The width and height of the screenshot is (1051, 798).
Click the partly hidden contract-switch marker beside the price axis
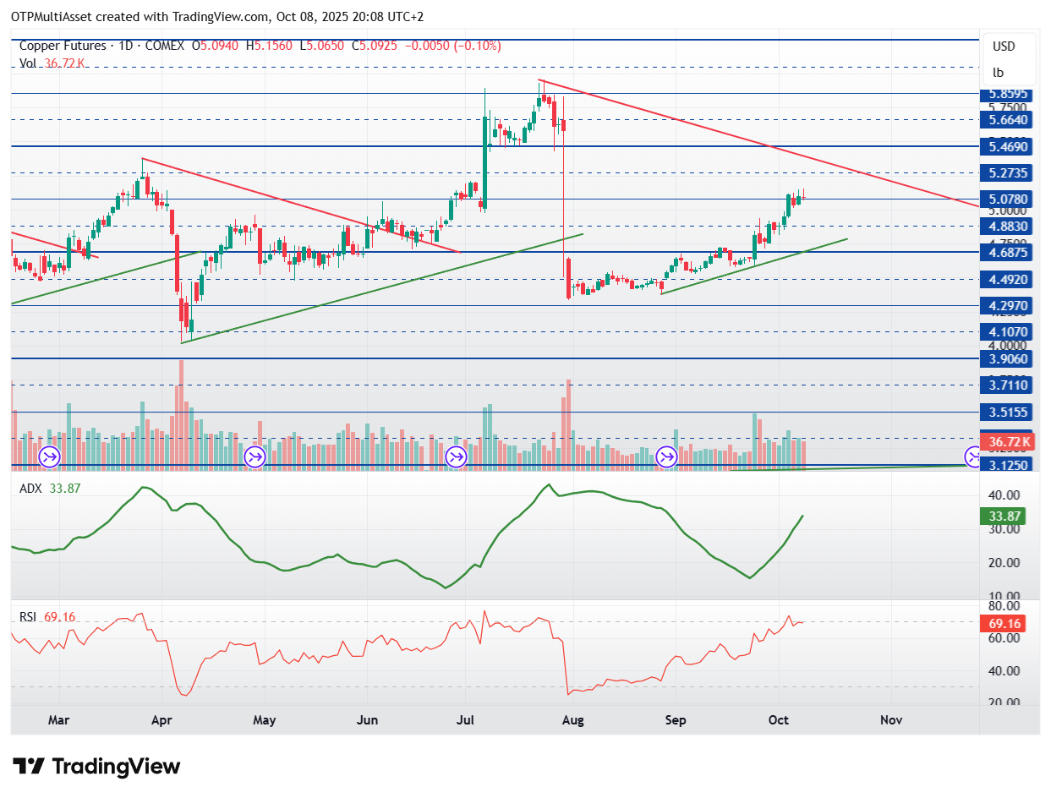[973, 457]
